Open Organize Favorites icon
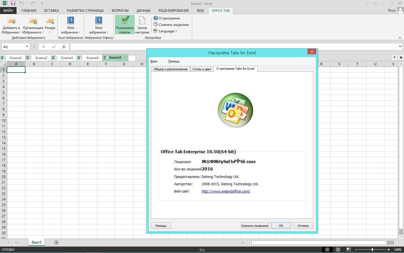404x253 pixels. click(x=33, y=21)
